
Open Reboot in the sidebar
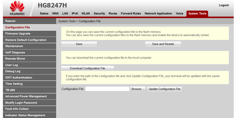point(10,21)
